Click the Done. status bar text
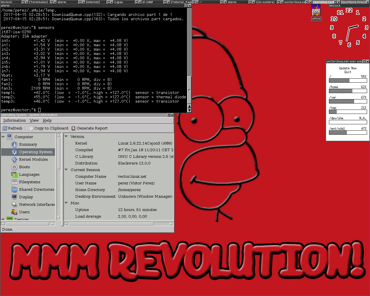The width and height of the screenshot is (370, 296). 8,229
